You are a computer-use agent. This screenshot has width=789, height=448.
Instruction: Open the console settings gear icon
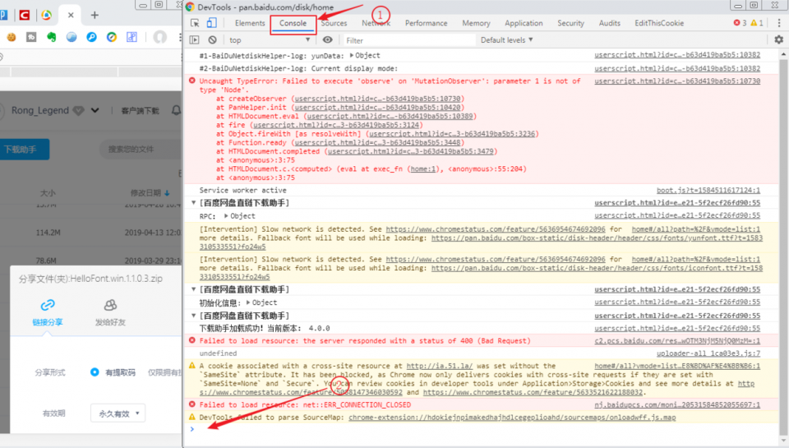tap(779, 39)
